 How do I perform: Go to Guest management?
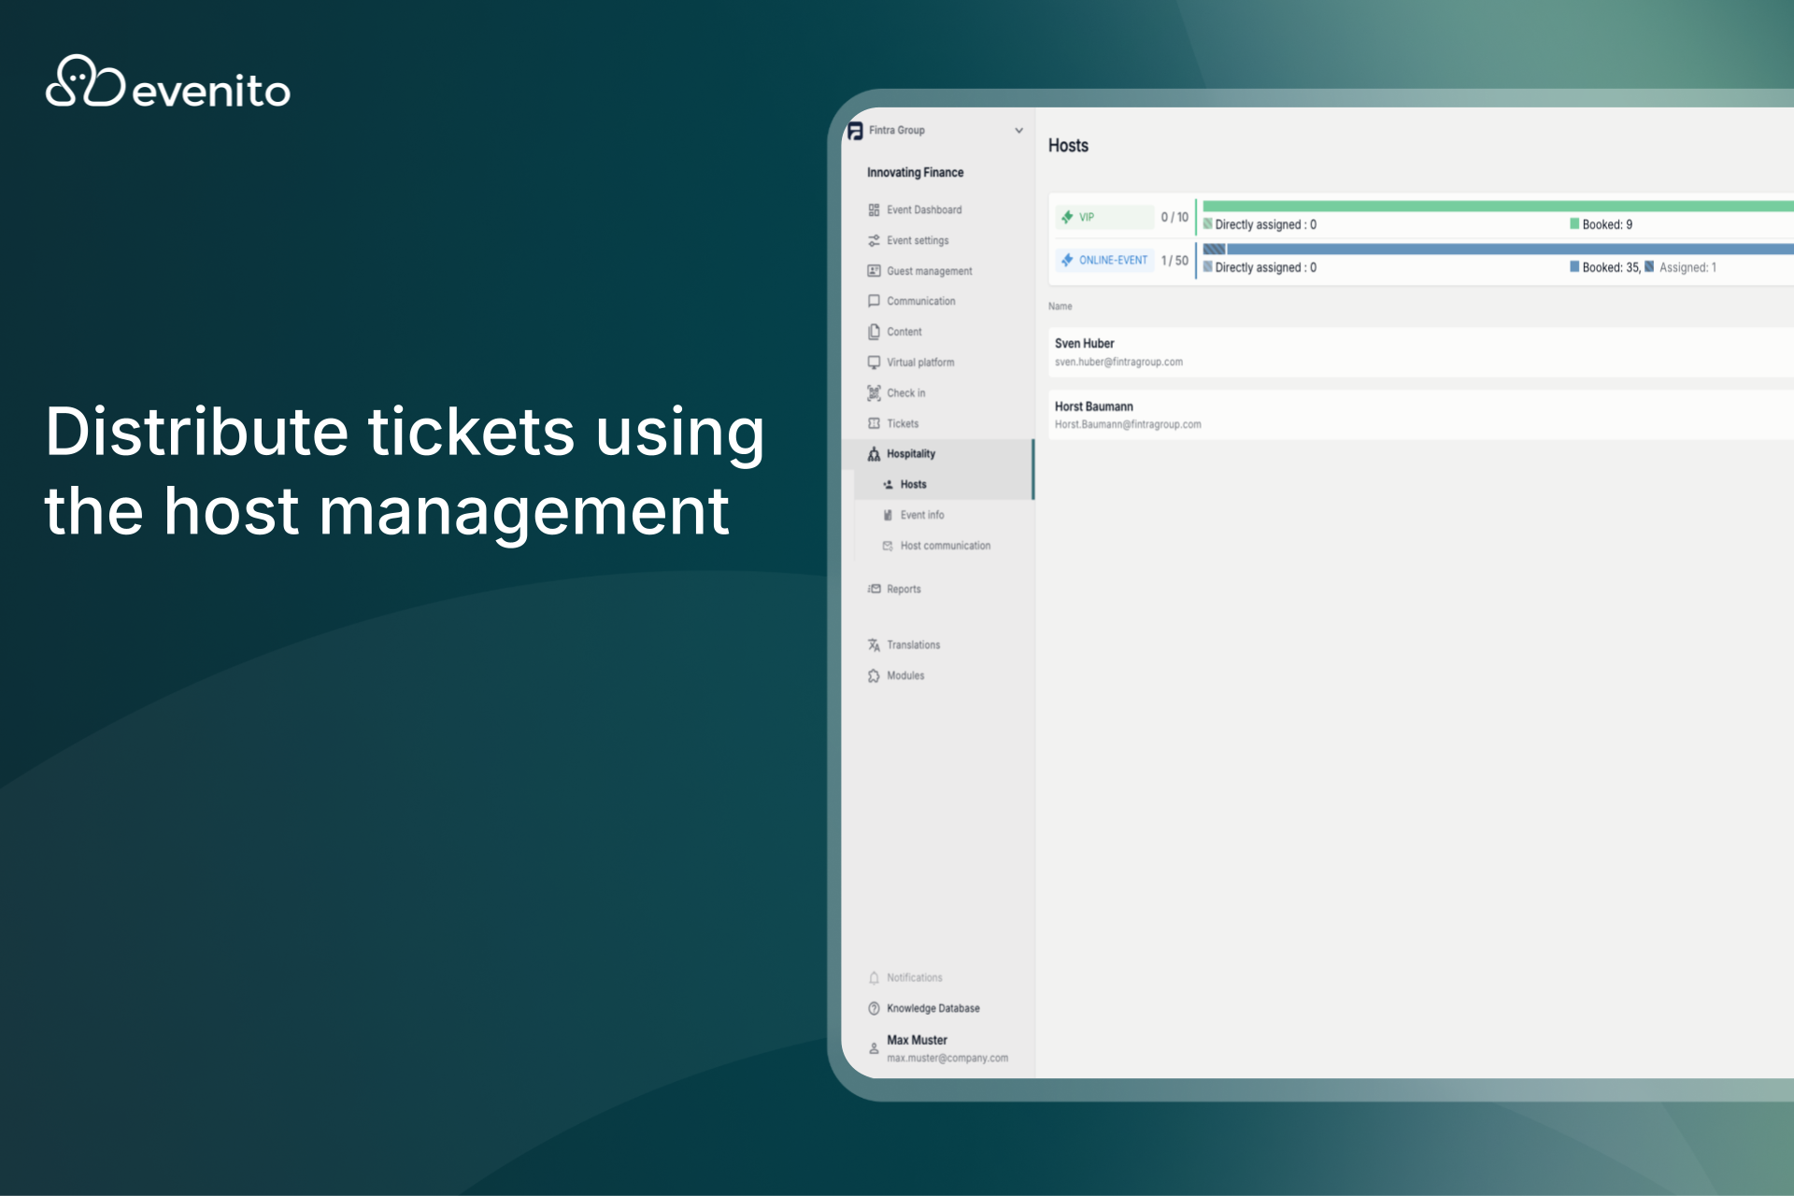click(929, 271)
